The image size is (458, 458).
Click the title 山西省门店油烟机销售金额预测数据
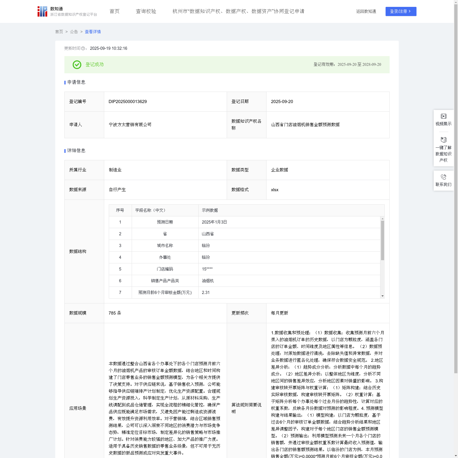pyautogui.click(x=305, y=125)
